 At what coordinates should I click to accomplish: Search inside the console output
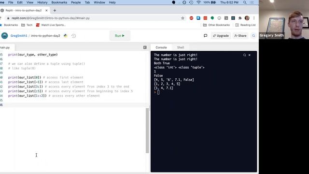(x=245, y=55)
